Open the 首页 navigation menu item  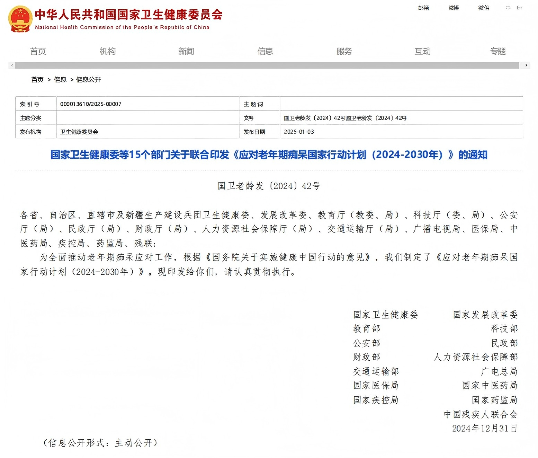pos(38,51)
